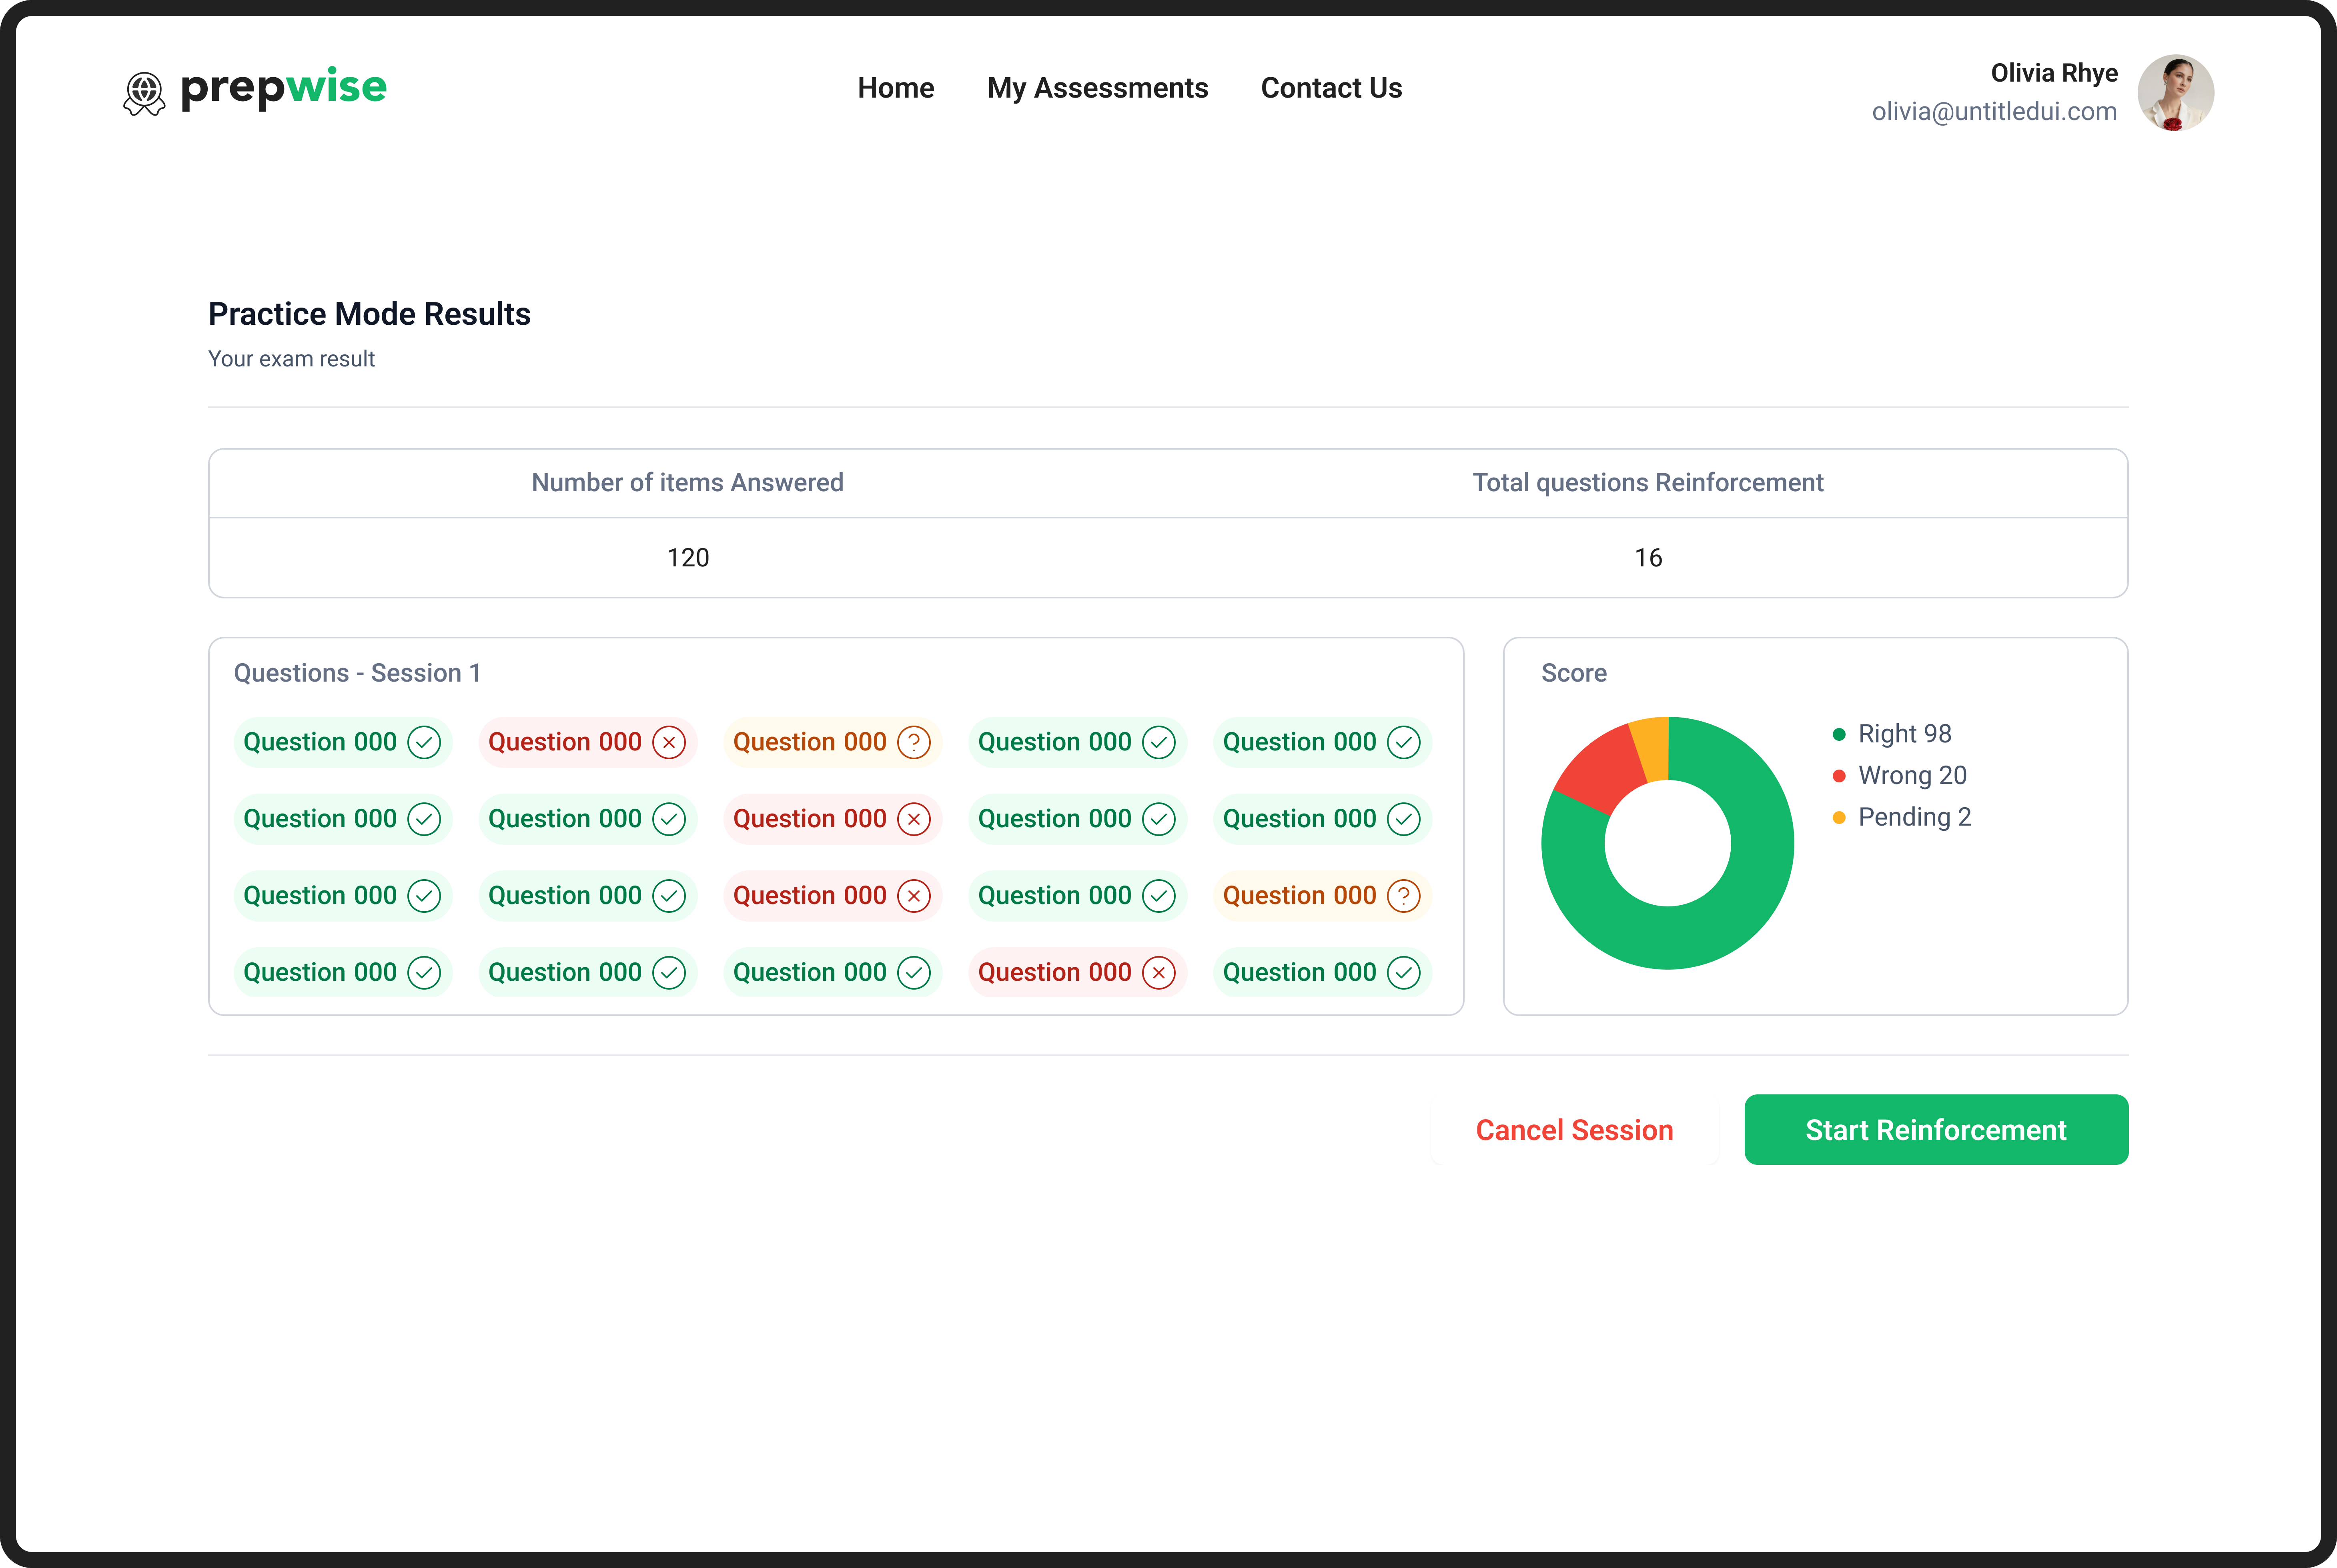Click the green Right 98 legend dot
This screenshot has width=2337, height=1568.
tap(1839, 734)
